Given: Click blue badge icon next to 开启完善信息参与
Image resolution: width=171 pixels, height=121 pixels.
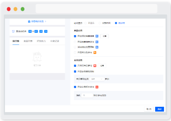Looking at the screenshot, I should (97, 42).
